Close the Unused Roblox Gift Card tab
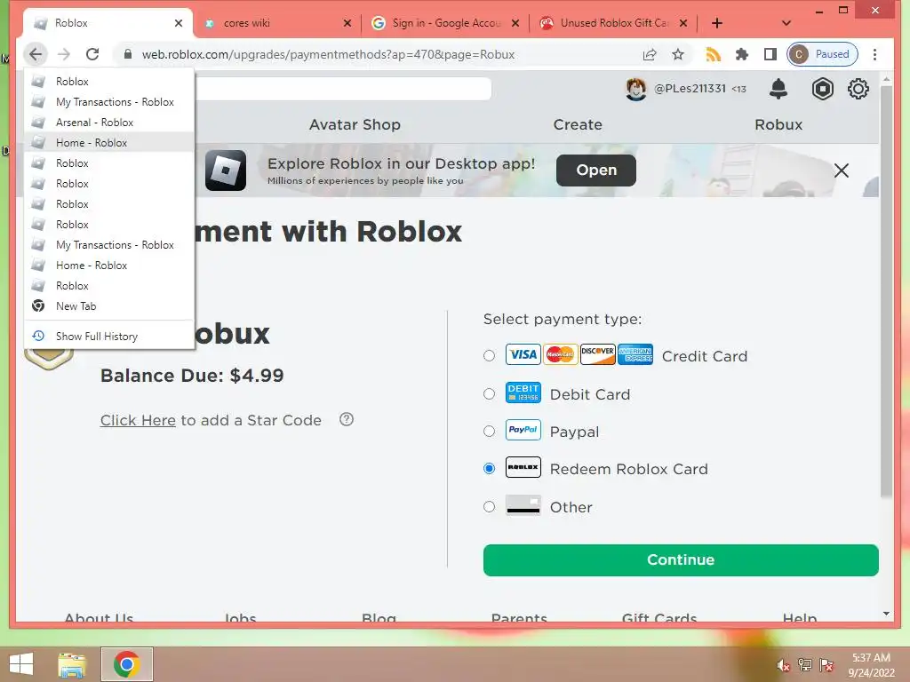Viewport: 910px width, 682px height. (x=683, y=23)
